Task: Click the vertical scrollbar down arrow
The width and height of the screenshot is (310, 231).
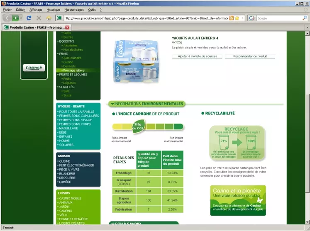Action: pyautogui.click(x=307, y=222)
